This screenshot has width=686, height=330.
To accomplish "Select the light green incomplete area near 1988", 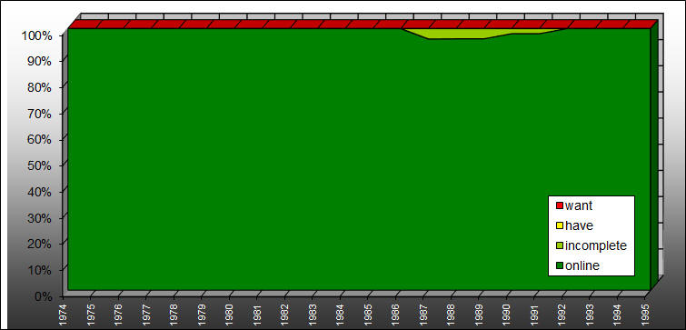I will click(x=455, y=34).
